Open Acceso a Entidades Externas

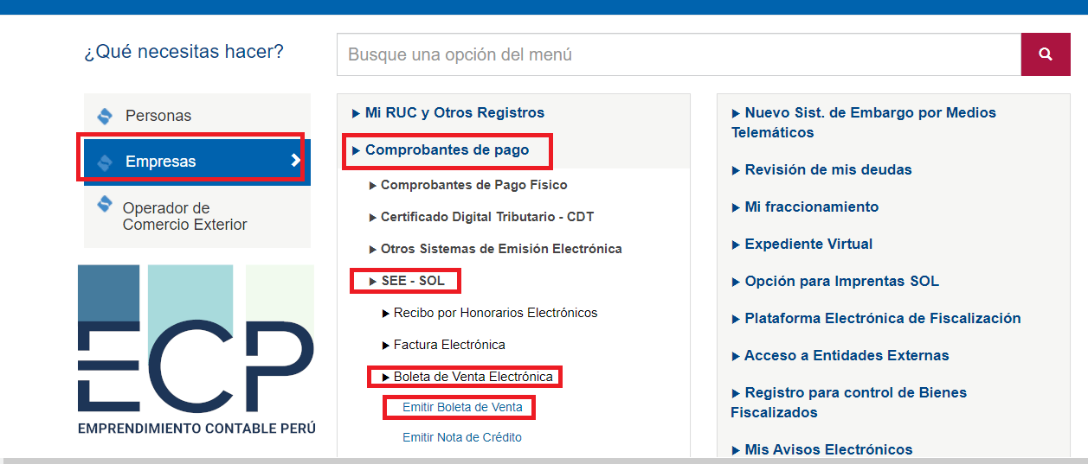point(840,355)
